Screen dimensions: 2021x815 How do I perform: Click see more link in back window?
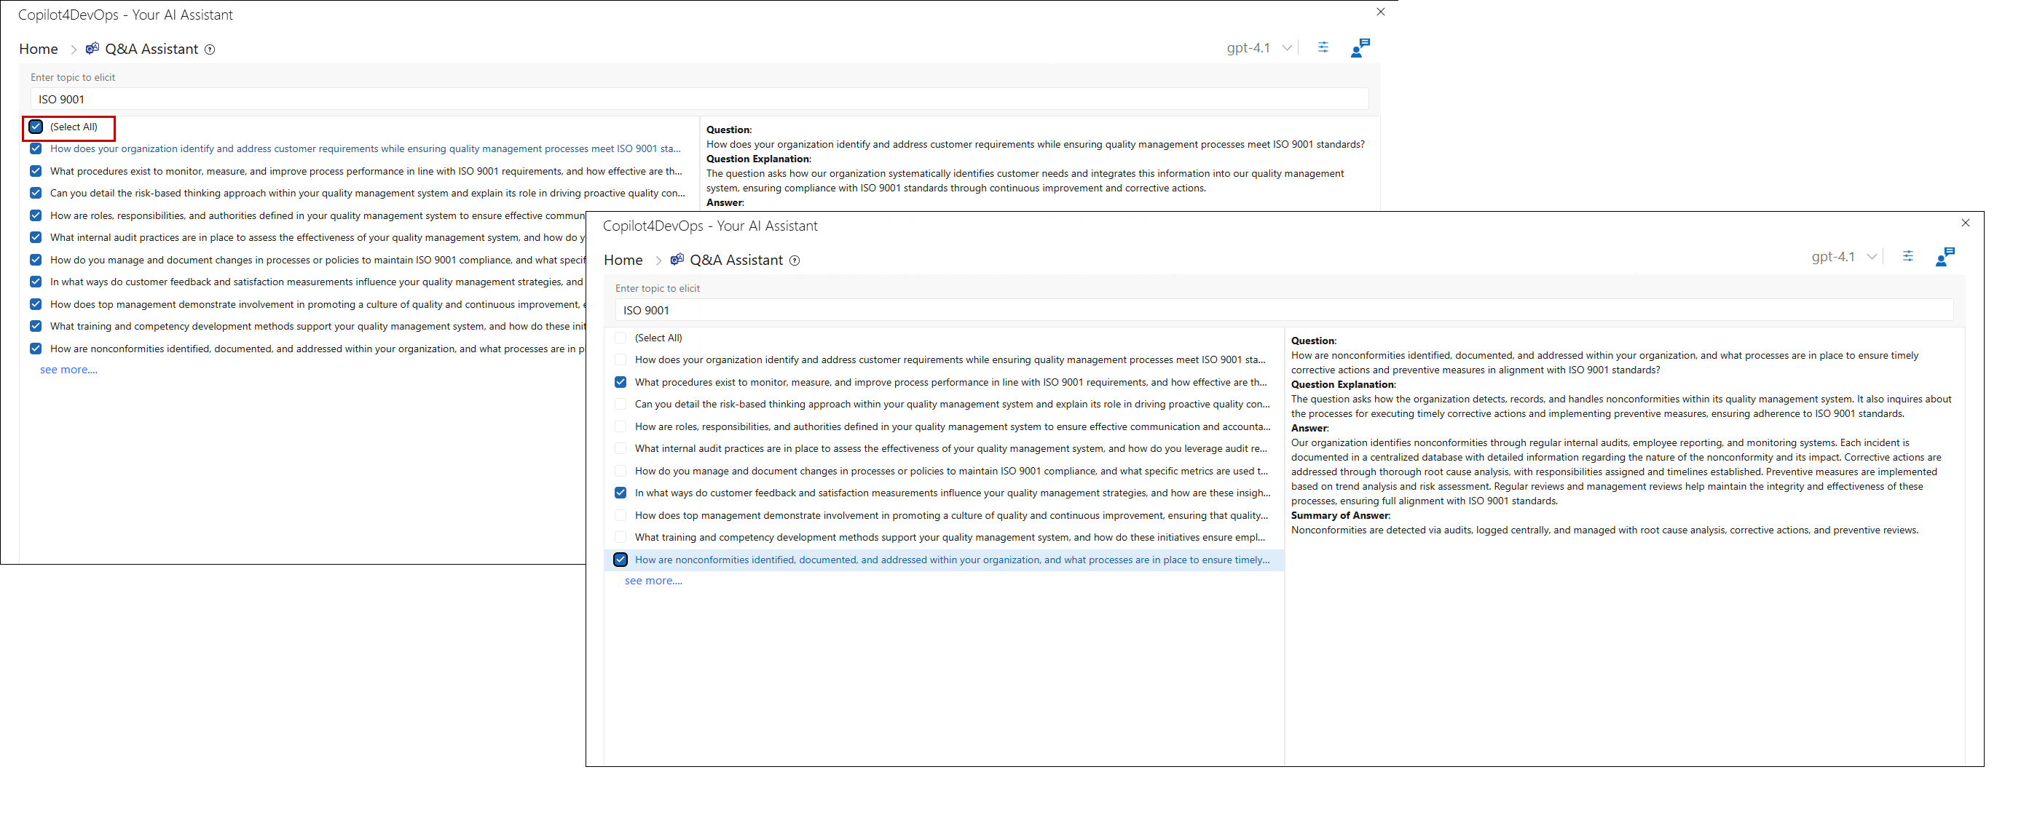click(x=68, y=370)
